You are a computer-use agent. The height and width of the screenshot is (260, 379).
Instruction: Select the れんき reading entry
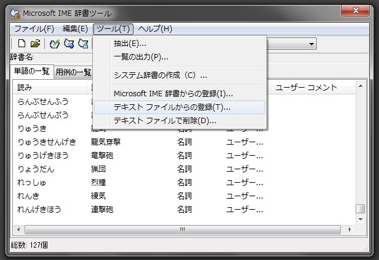click(x=28, y=196)
